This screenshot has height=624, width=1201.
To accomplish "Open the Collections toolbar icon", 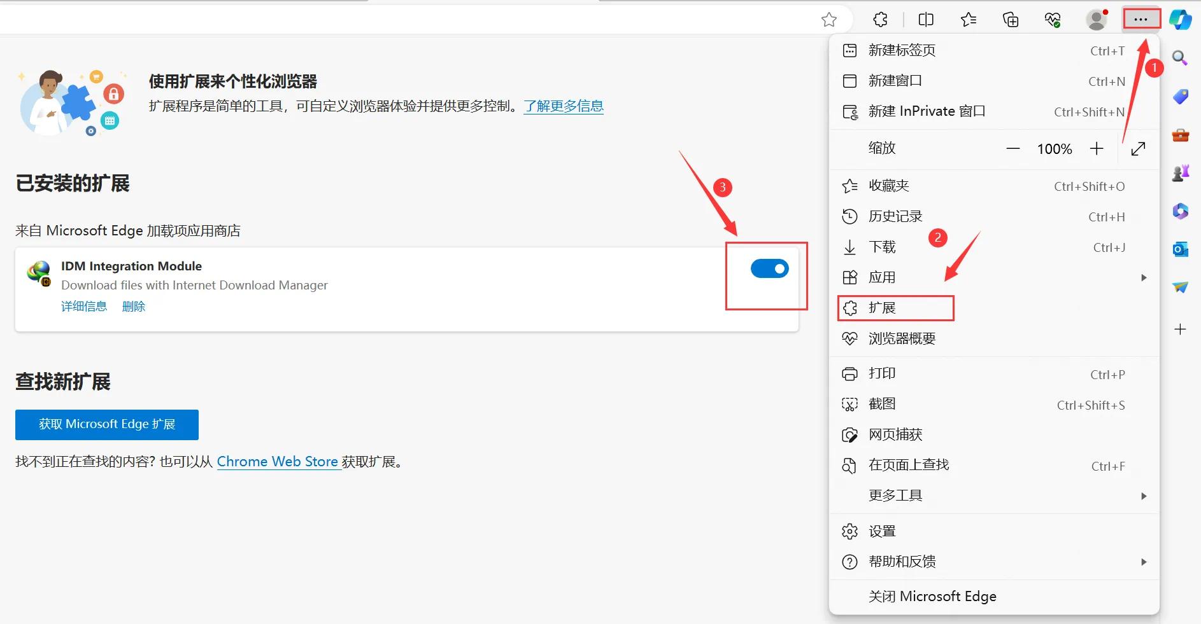I will pos(1011,20).
